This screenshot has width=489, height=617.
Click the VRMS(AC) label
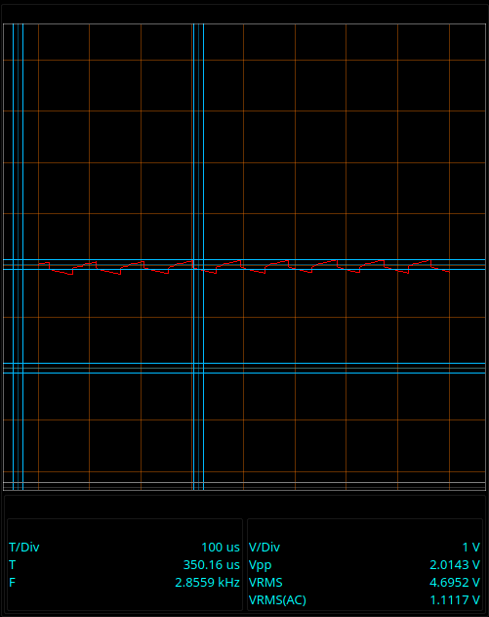[277, 600]
